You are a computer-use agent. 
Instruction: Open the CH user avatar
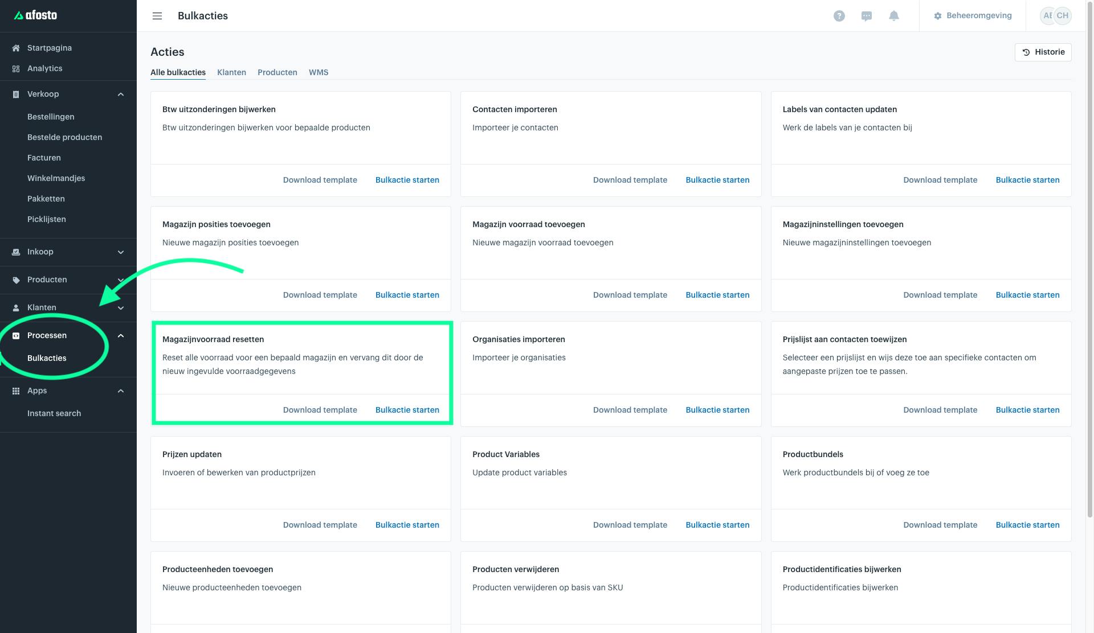click(x=1063, y=15)
